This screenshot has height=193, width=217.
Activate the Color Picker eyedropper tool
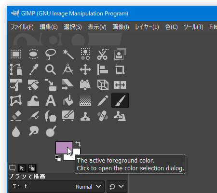coord(34,69)
